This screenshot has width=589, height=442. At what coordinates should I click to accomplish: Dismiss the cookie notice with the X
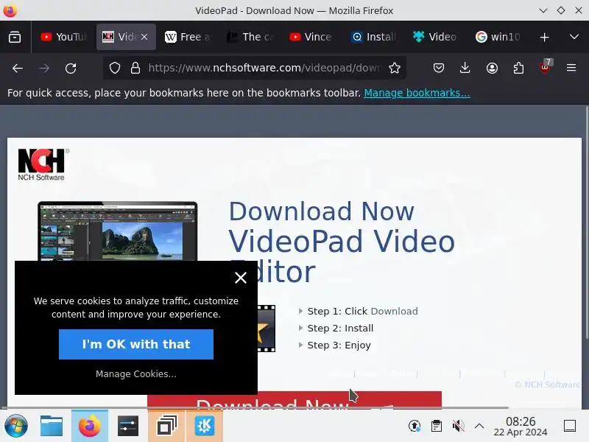click(241, 278)
